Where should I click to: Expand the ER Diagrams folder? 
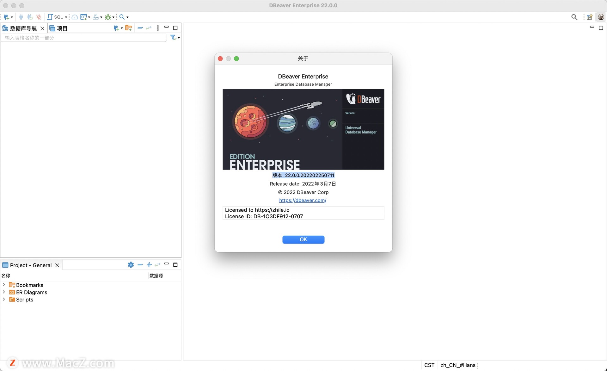point(4,292)
